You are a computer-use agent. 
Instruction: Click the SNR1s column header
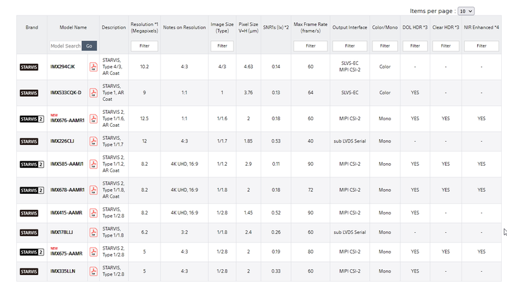coord(276,27)
